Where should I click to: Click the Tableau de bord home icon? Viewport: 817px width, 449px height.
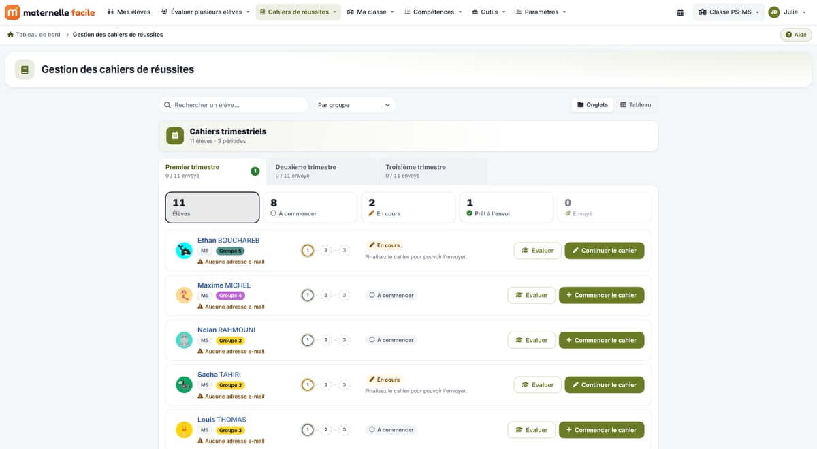click(x=10, y=35)
